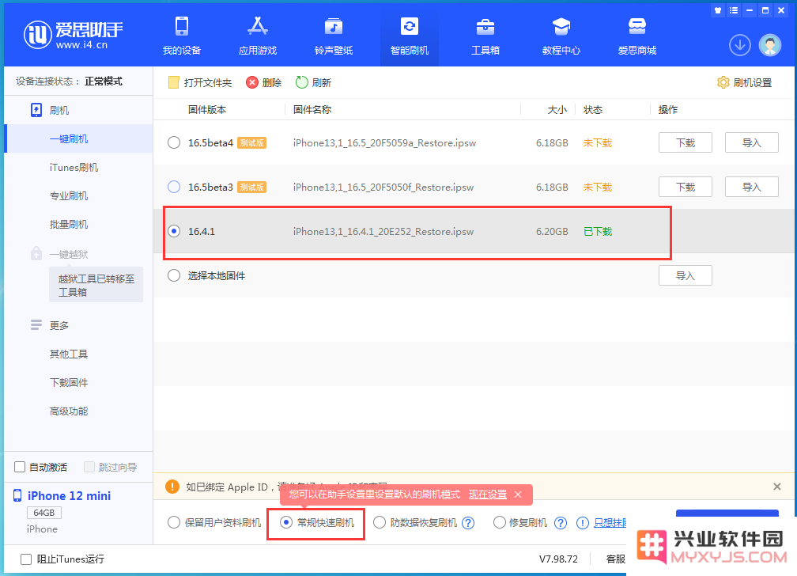Click the user avatar icon
Viewport: 797px width, 576px height.
[769, 45]
